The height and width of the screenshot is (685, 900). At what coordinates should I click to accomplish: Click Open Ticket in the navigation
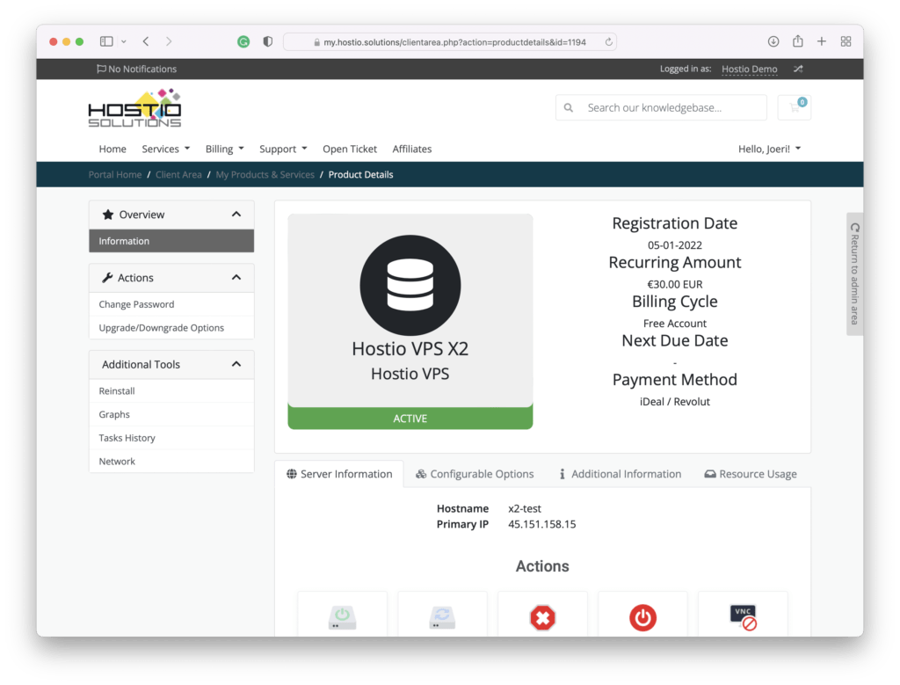click(350, 149)
